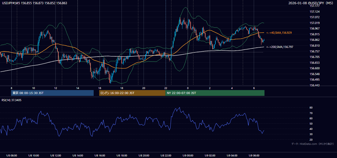Viewport: 337px width, 158px height.
Task: Click RSI scale value 70
Action: point(311,113)
